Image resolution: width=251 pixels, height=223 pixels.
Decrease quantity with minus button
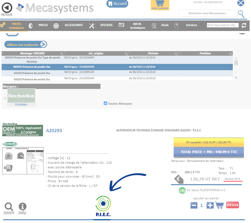pos(194,205)
